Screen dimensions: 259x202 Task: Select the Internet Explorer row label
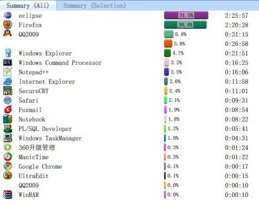(47, 82)
